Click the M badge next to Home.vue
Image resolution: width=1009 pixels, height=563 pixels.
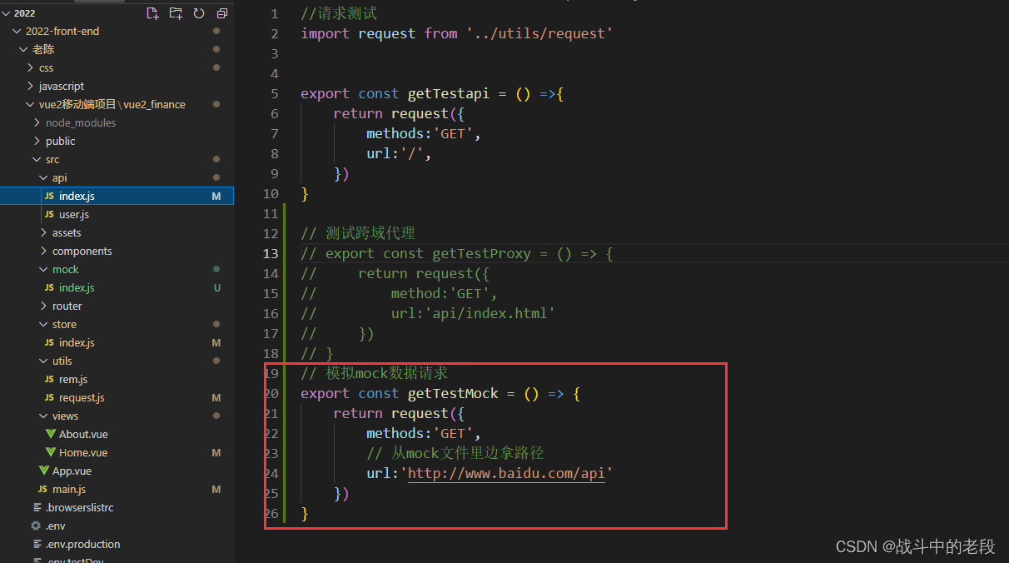coord(216,452)
